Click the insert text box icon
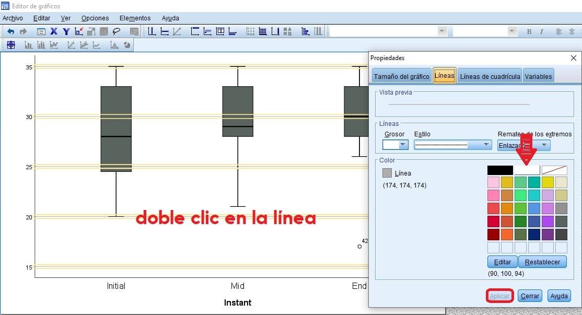The width and height of the screenshot is (582, 315). pos(220,32)
